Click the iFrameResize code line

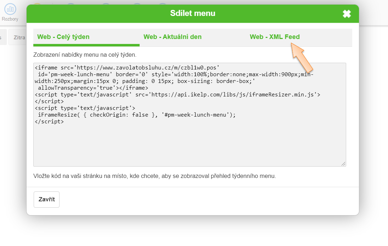pos(136,115)
